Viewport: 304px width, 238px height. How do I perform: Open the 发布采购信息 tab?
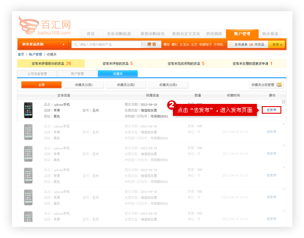click(119, 34)
